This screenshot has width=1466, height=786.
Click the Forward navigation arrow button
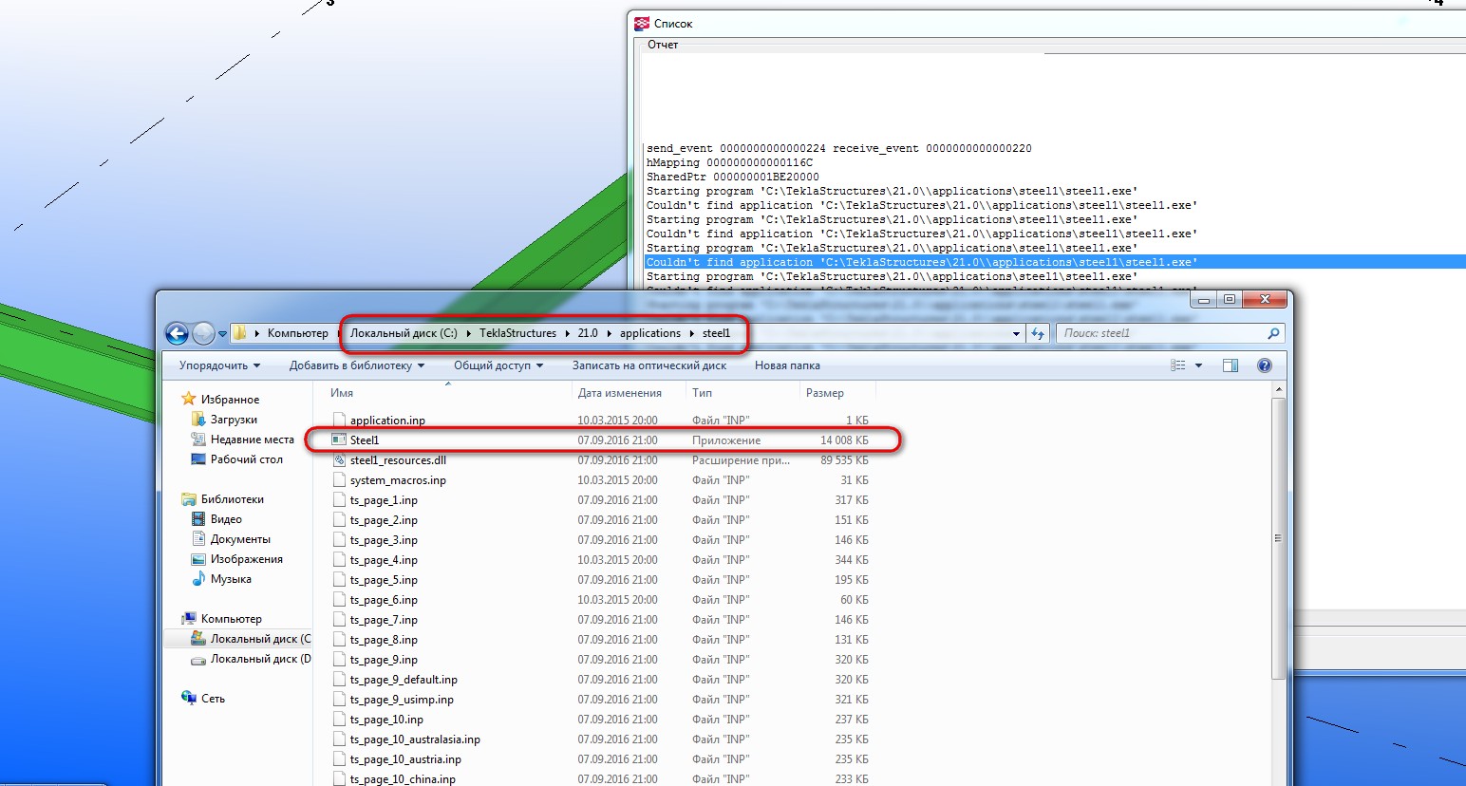point(203,333)
